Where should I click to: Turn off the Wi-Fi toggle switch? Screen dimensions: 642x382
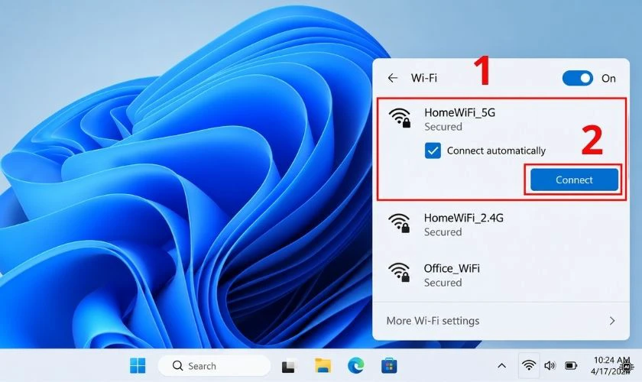point(577,78)
